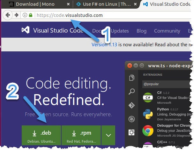Select the Visual Studio Code browser tab
Image resolution: width=194 pixels, height=150 pixels.
coord(167,4)
